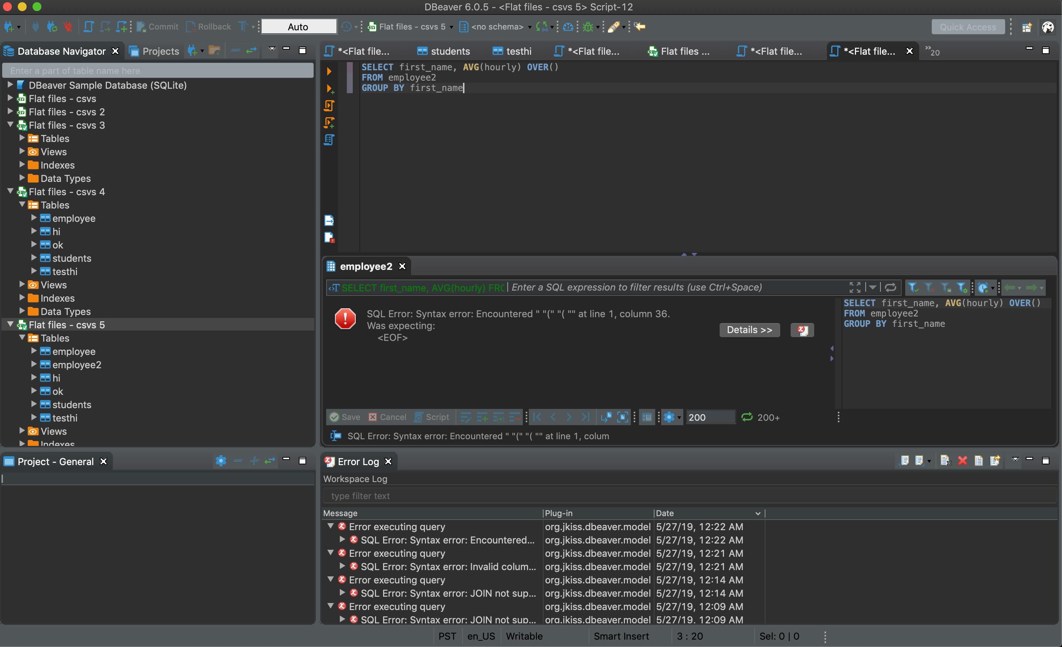
Task: Toggle the Auto commit mode box
Action: coord(298,27)
